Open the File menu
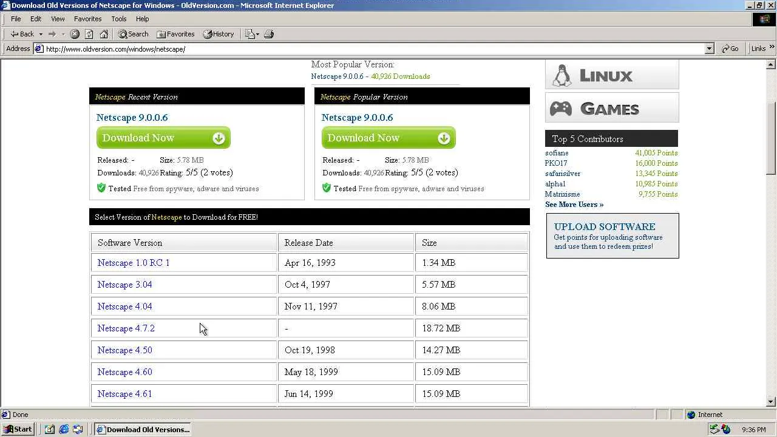The image size is (777, 437). [x=16, y=19]
